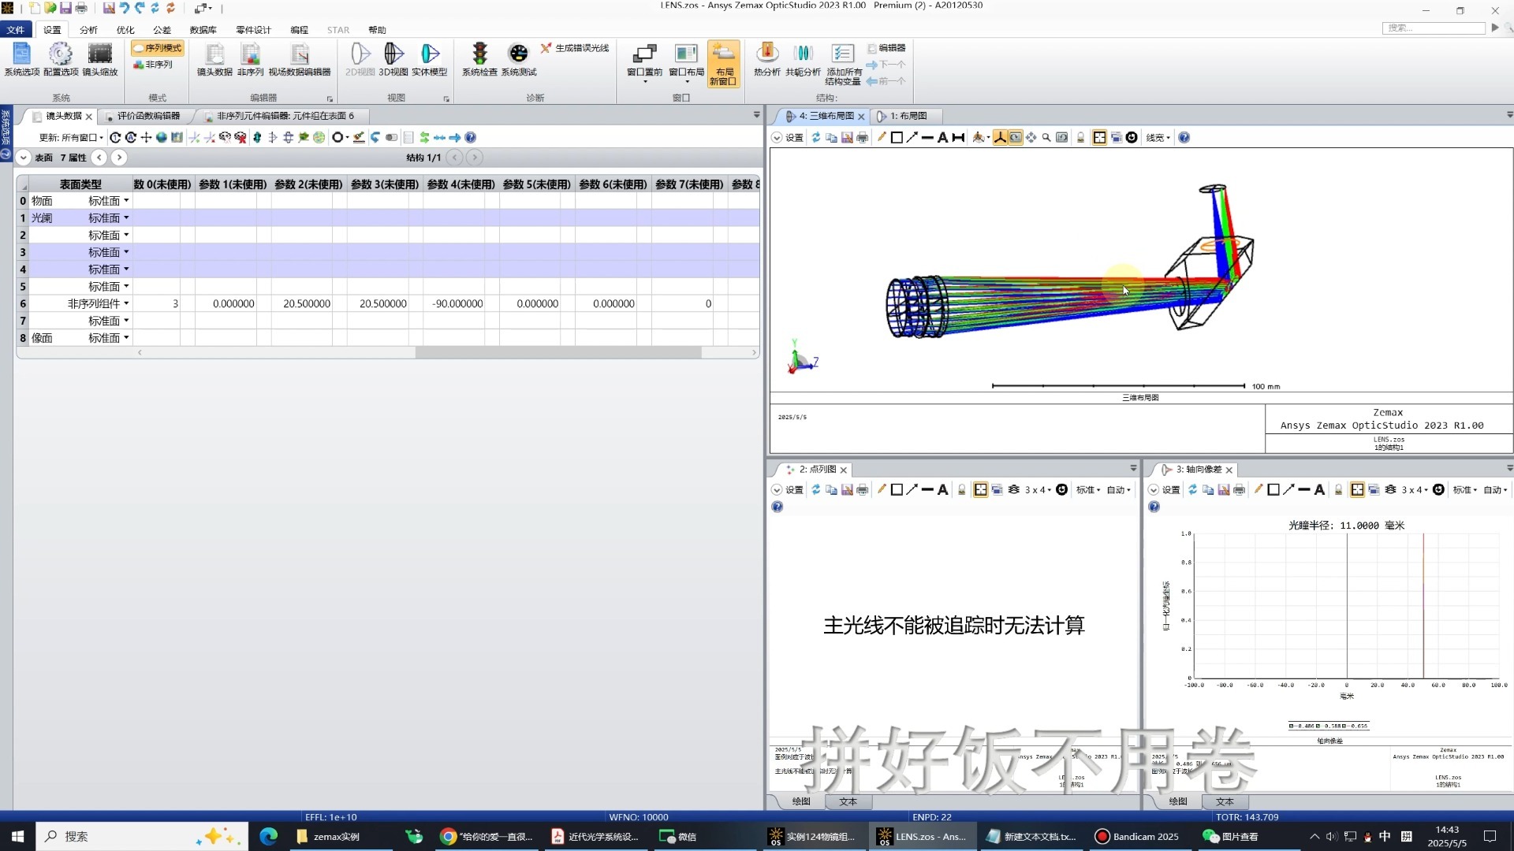Image resolution: width=1514 pixels, height=851 pixels.
Task: Toggle the lock icon in 点列图 toolbar
Action: (962, 489)
